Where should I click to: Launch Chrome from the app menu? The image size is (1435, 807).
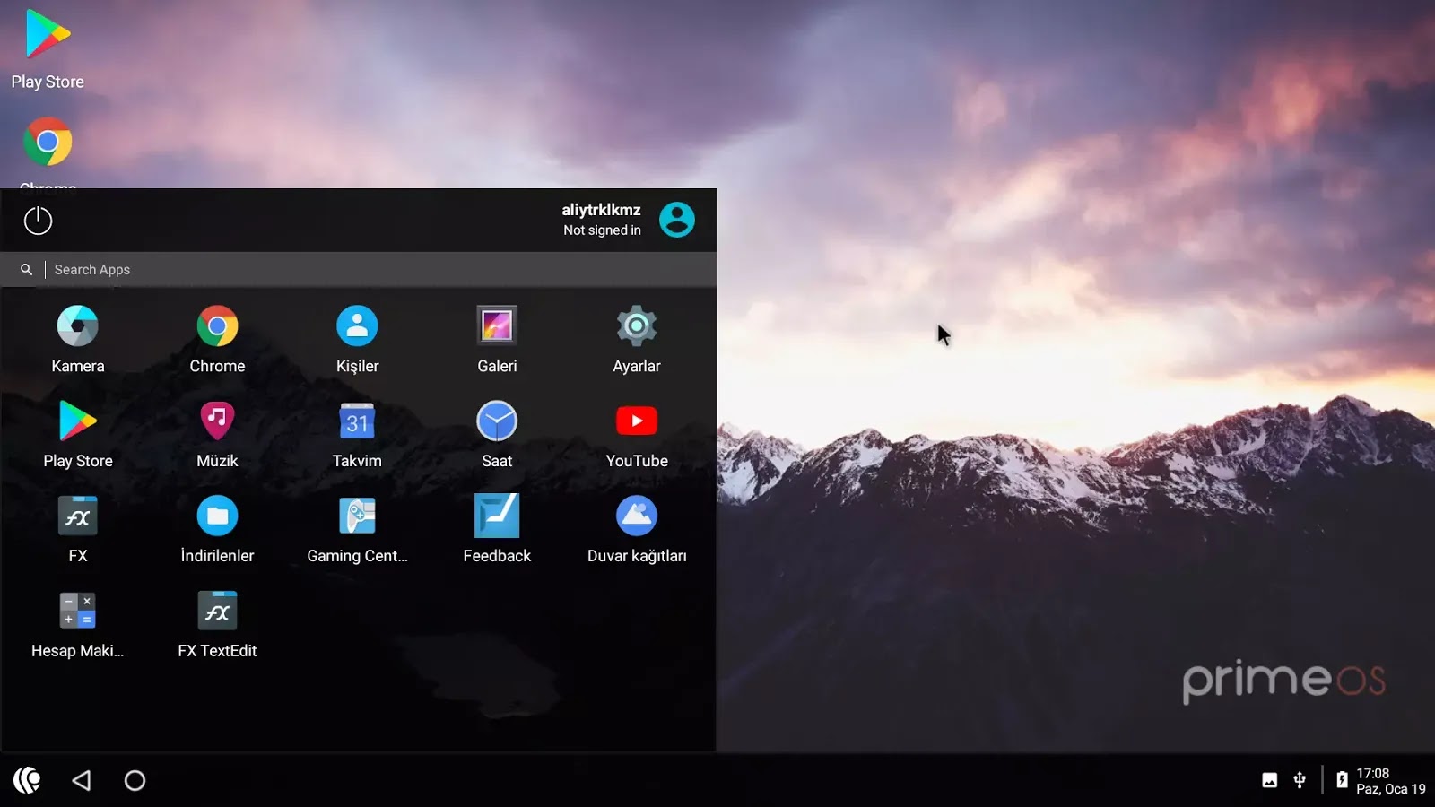(x=217, y=339)
